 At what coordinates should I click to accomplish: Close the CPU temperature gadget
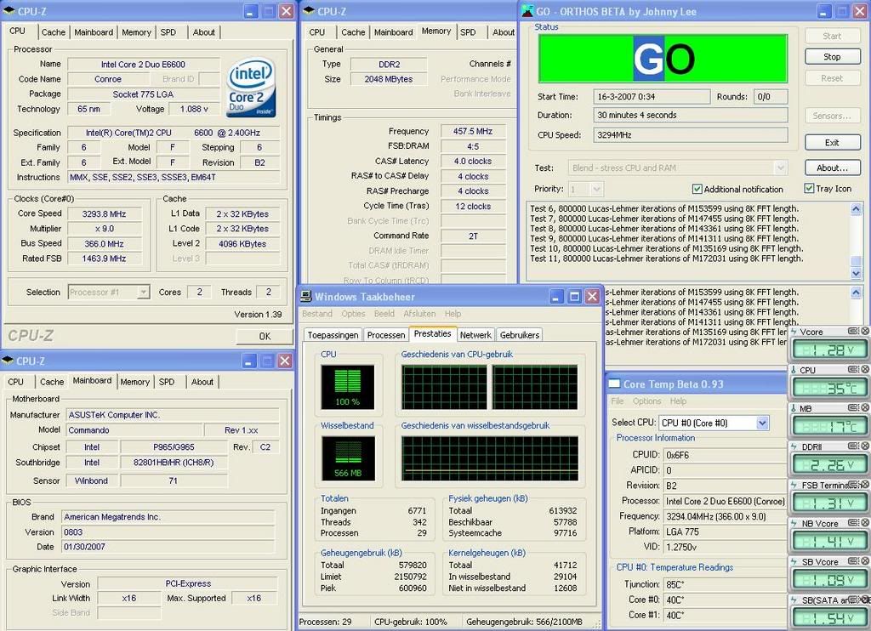pyautogui.click(x=865, y=369)
